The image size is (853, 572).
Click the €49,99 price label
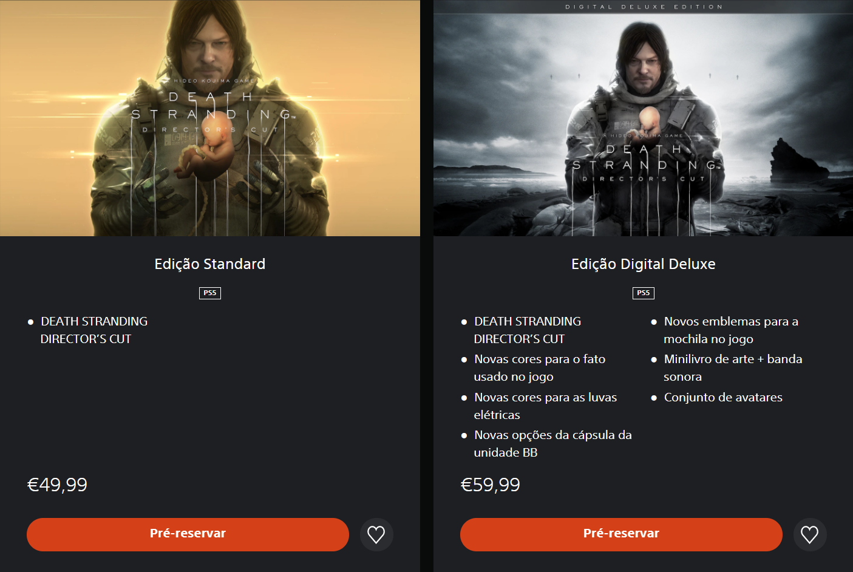[58, 485]
